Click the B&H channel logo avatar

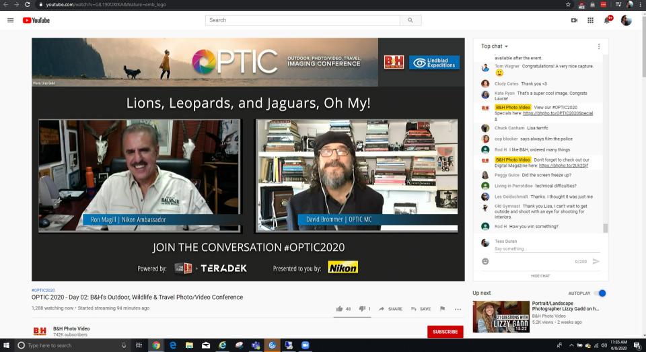coord(40,330)
